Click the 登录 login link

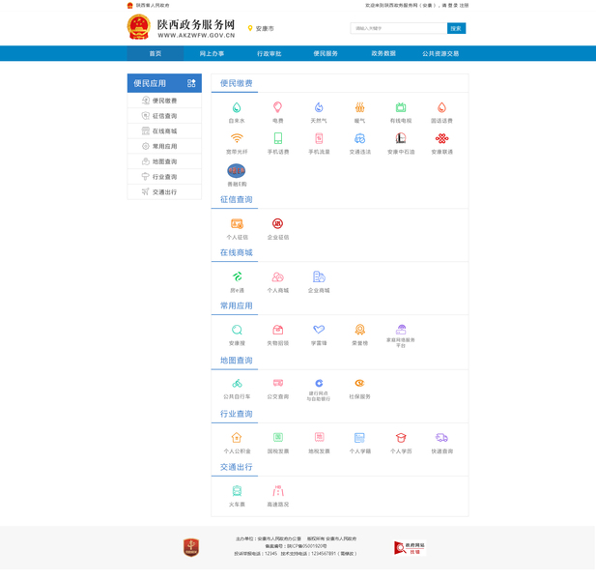(453, 6)
